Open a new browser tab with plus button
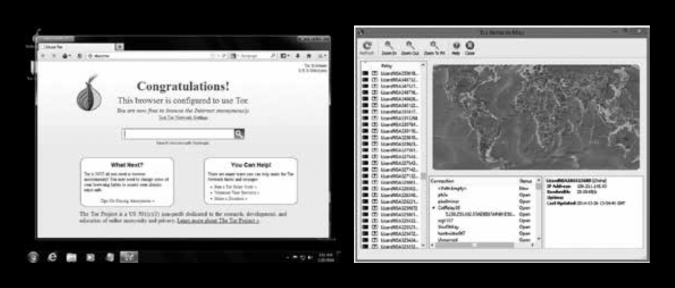Image resolution: width=675 pixels, height=288 pixels. click(120, 47)
